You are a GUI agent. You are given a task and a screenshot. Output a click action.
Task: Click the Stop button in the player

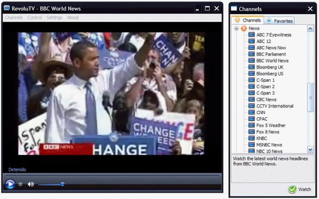point(20,184)
